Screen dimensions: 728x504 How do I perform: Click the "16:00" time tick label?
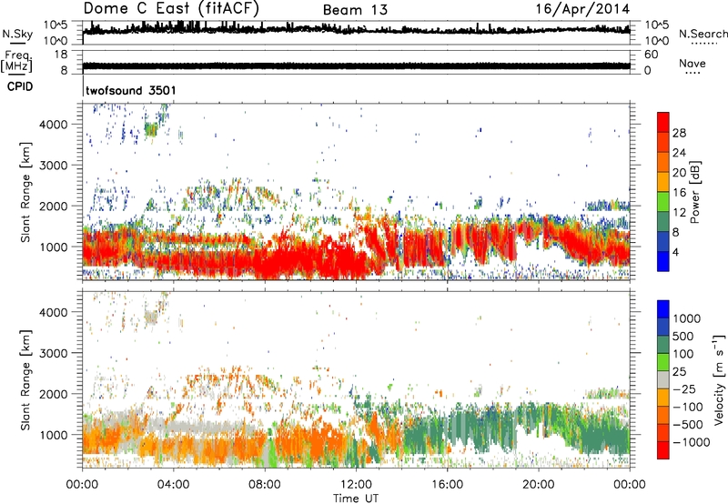[x=447, y=485]
